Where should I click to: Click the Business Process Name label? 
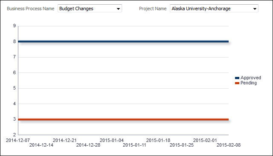[x=30, y=9]
